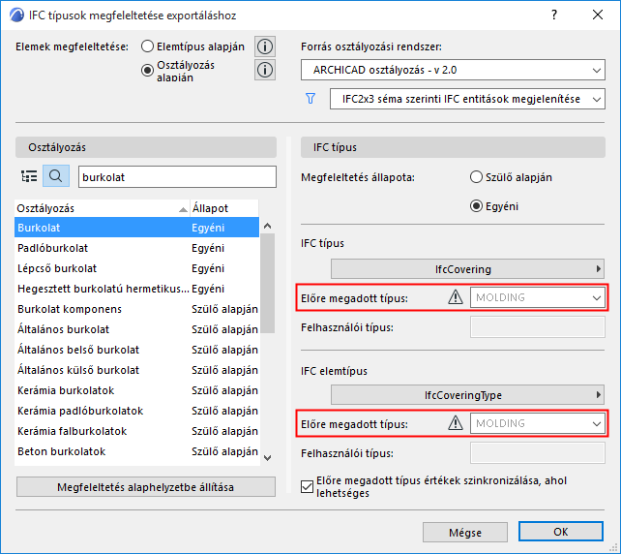The image size is (621, 554).
Task: Open ARCHICAD osztályozás source system dropdown
Action: [x=453, y=70]
